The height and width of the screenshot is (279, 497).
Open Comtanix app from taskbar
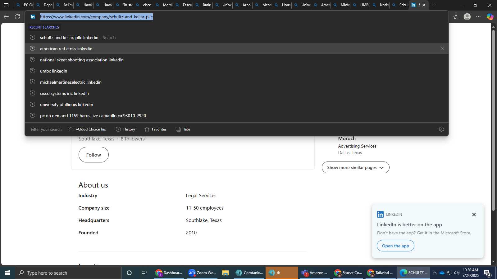coord(249,273)
